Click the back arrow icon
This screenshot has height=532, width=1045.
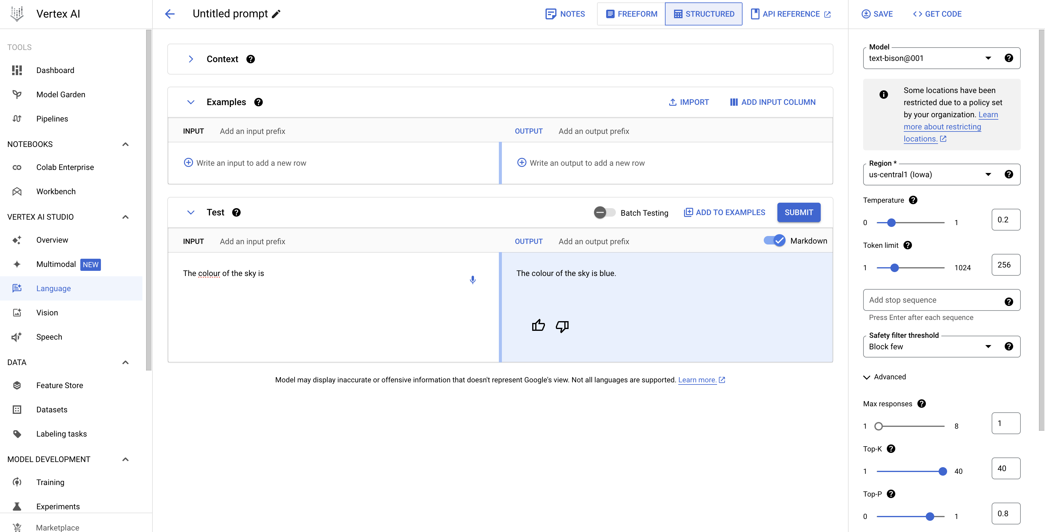(x=170, y=14)
